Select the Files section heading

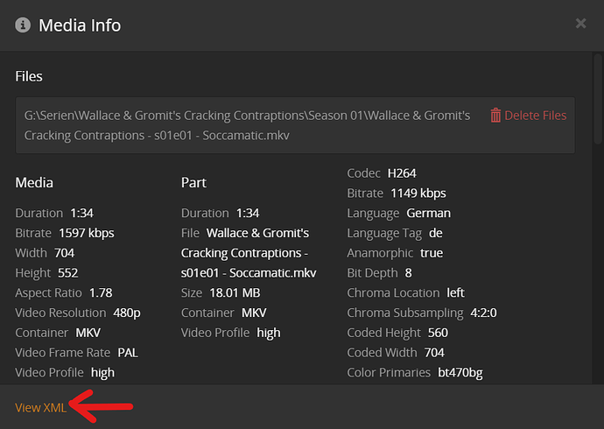pyautogui.click(x=29, y=76)
